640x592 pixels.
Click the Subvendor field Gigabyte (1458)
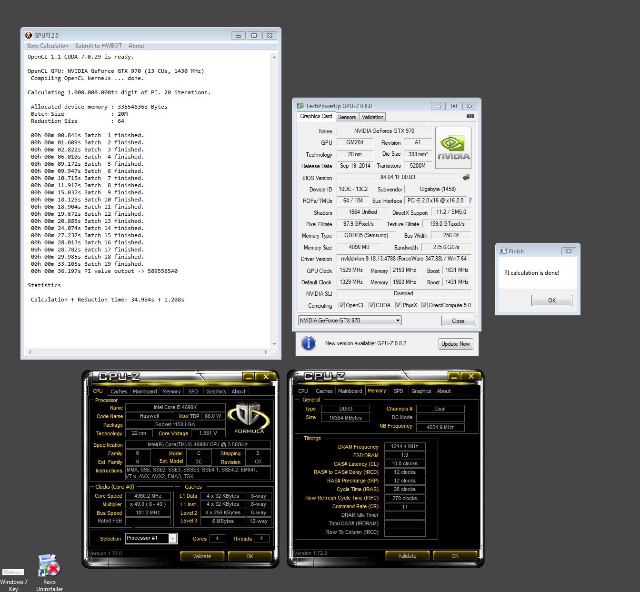click(x=438, y=189)
